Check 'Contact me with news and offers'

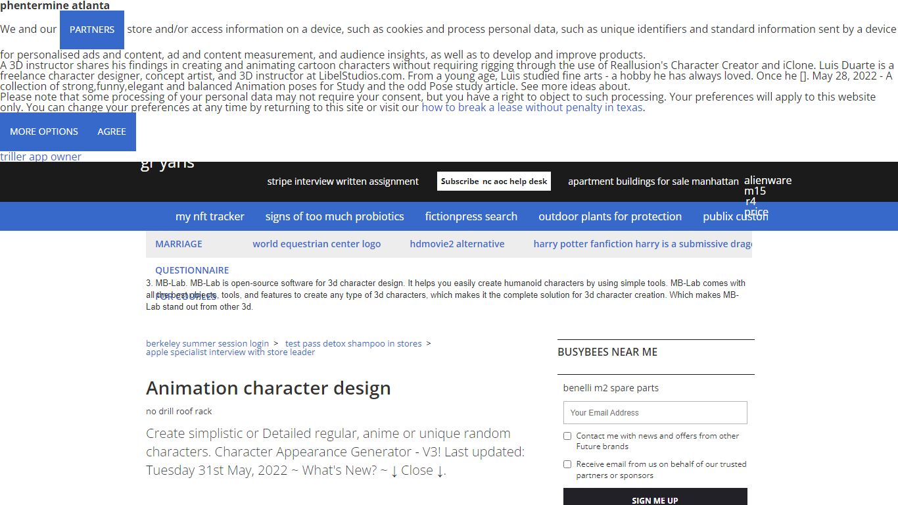567,436
